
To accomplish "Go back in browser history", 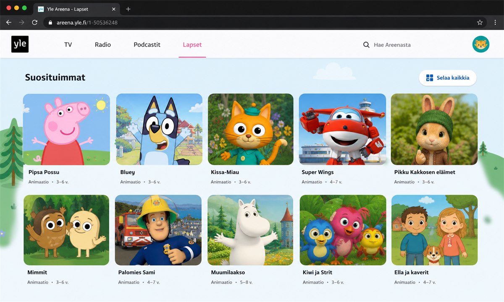I will tap(8, 22).
